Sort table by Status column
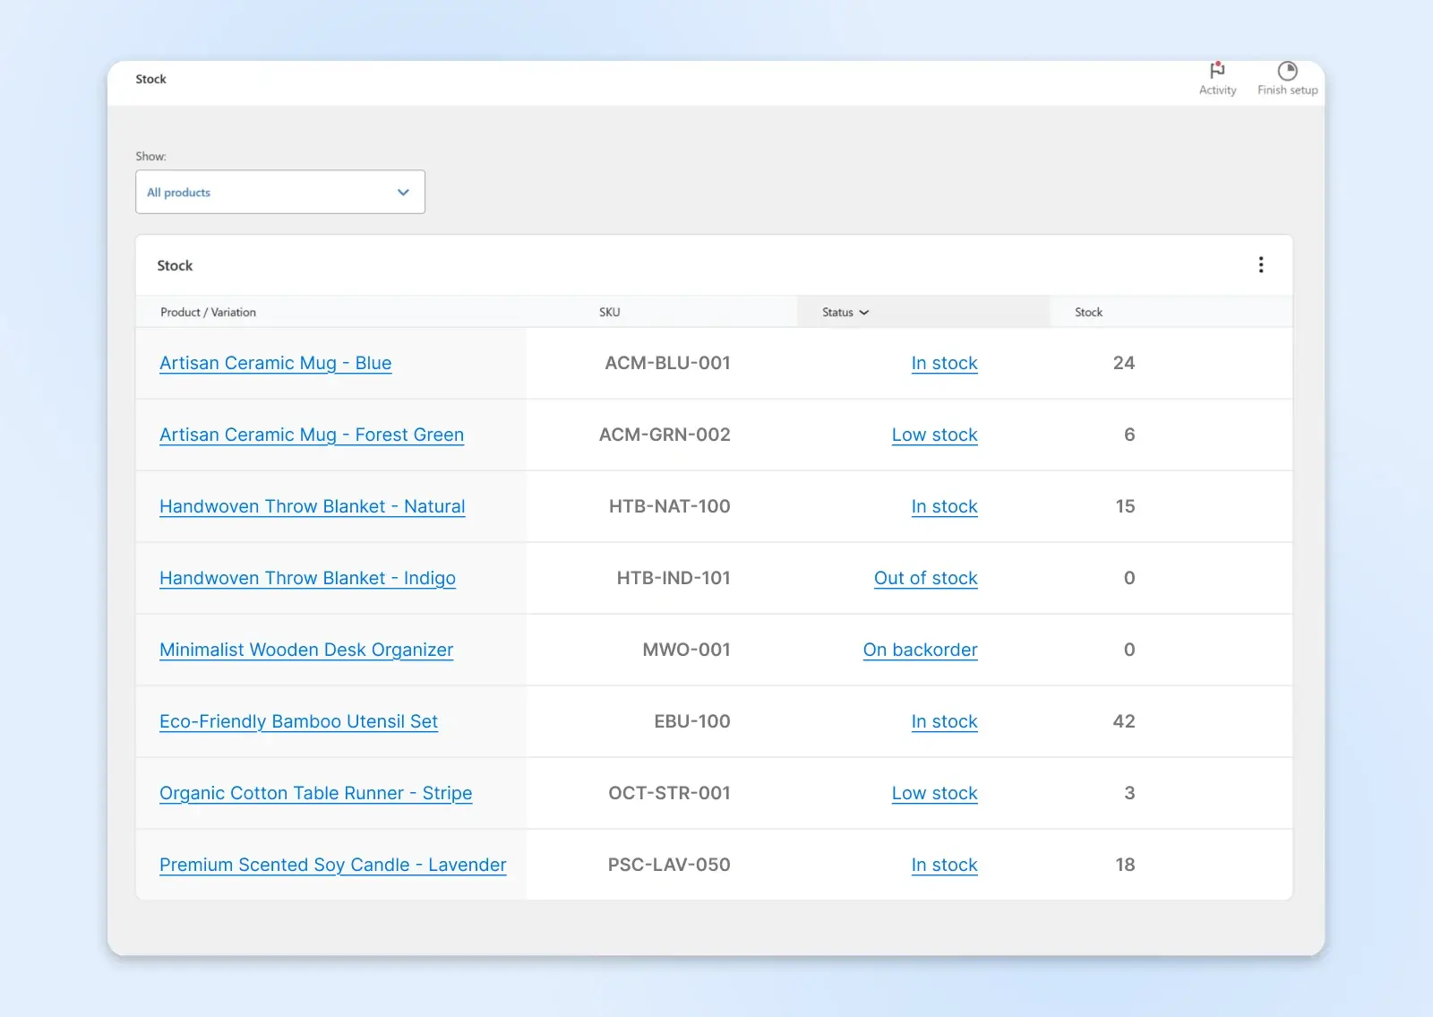 click(845, 313)
